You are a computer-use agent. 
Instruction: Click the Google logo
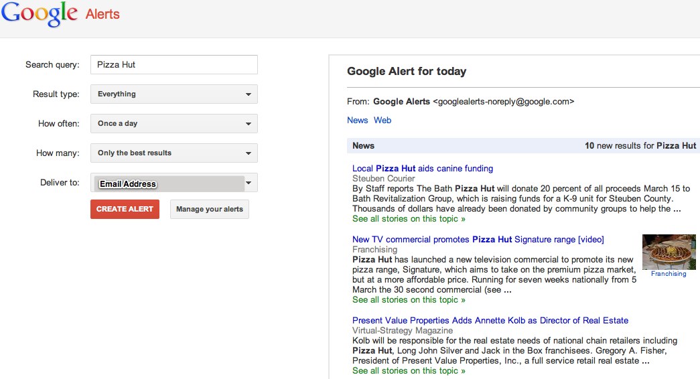pyautogui.click(x=40, y=14)
